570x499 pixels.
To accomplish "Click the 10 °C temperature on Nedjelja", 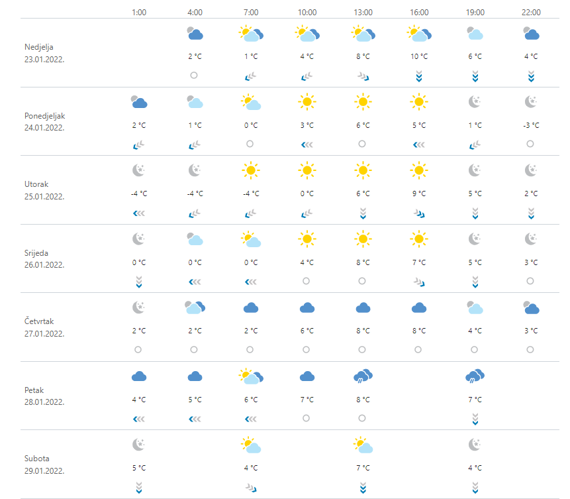I will point(418,57).
